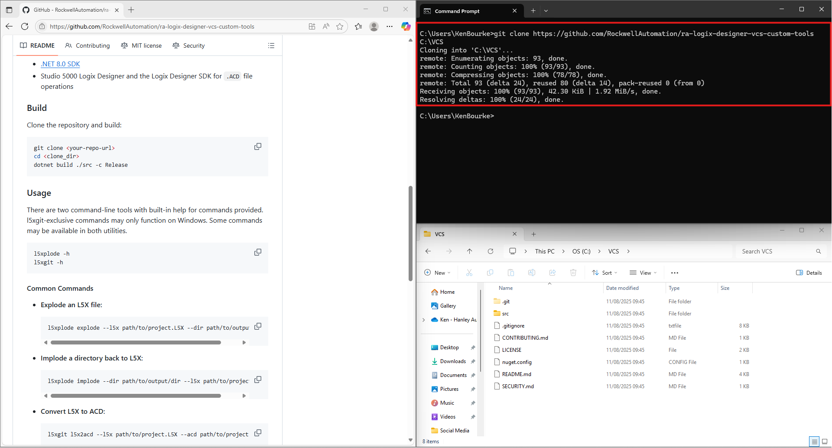Click the implode code block horizontal scrollbar

click(x=136, y=396)
